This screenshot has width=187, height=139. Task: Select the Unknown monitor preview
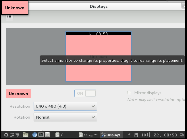pyautogui.click(x=99, y=57)
